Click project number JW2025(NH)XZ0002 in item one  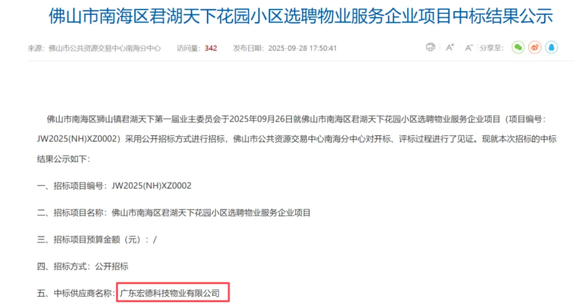[x=151, y=186]
